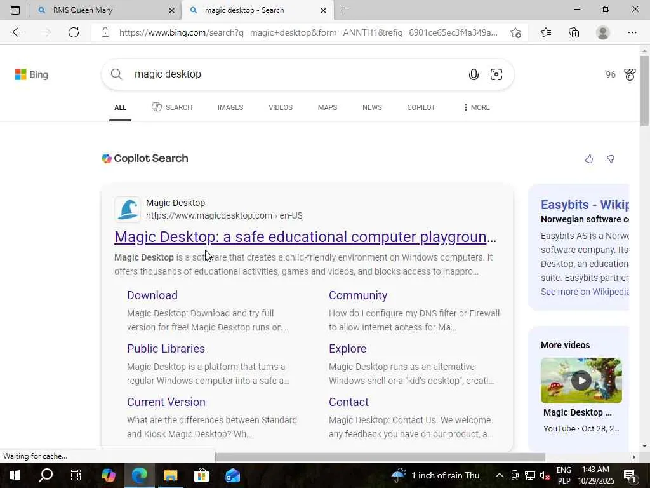Close the magic desktop search tab

[x=323, y=11]
